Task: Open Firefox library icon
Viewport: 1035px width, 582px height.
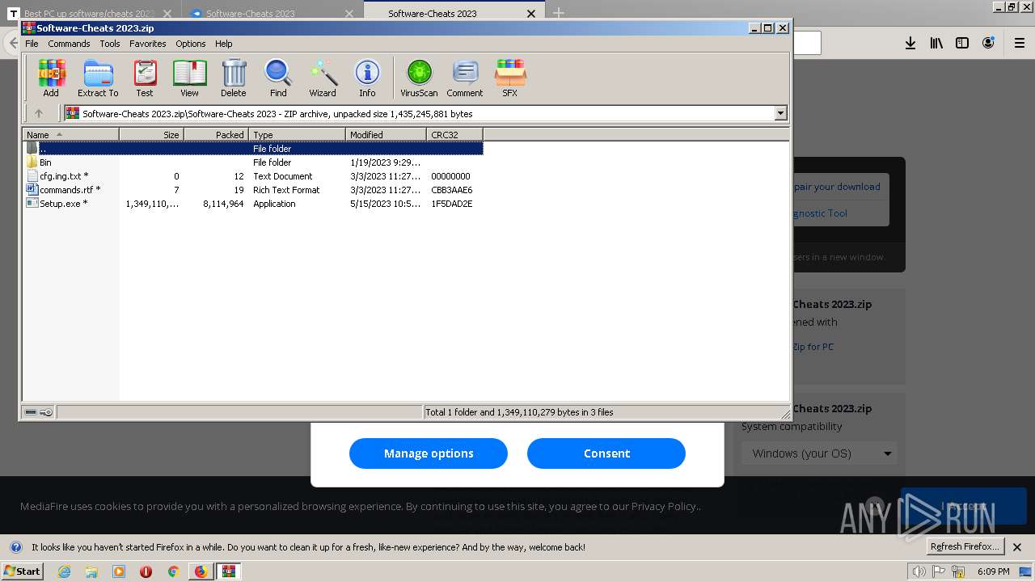Action: tap(936, 43)
